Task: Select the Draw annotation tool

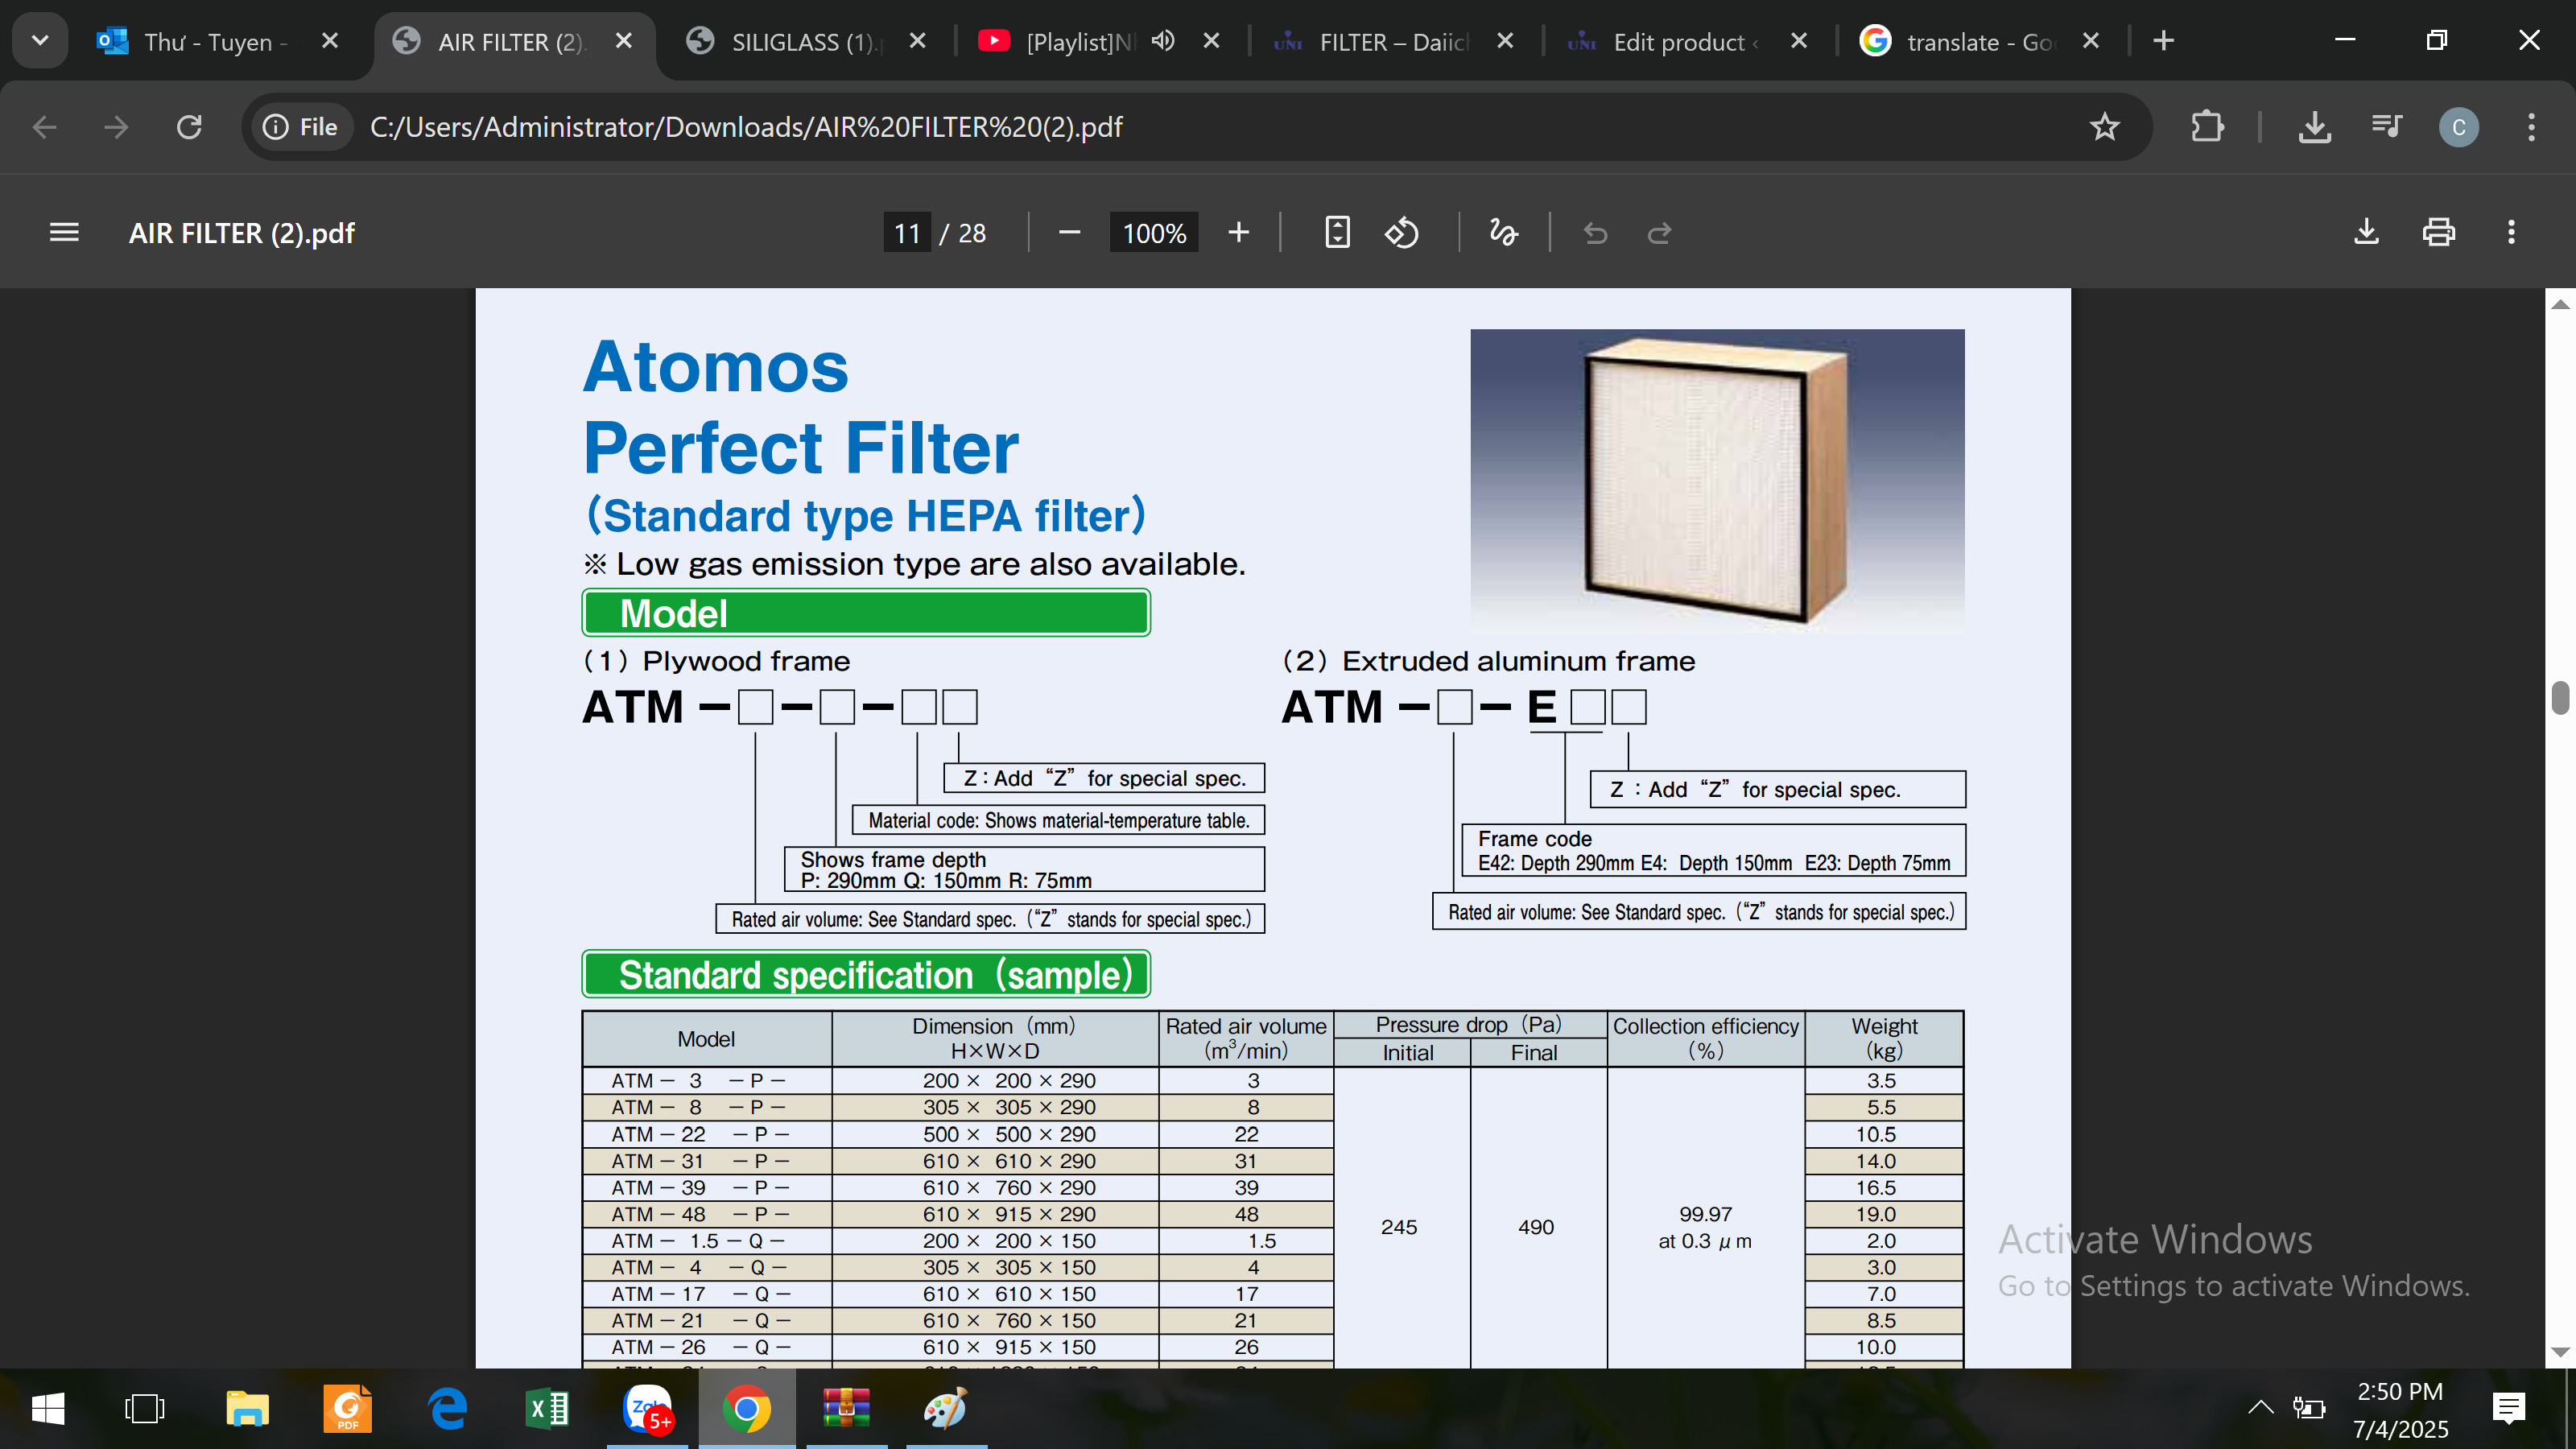Action: [x=1503, y=233]
